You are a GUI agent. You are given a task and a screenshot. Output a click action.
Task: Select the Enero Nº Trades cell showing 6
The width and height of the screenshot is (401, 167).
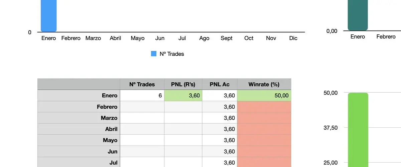point(142,96)
